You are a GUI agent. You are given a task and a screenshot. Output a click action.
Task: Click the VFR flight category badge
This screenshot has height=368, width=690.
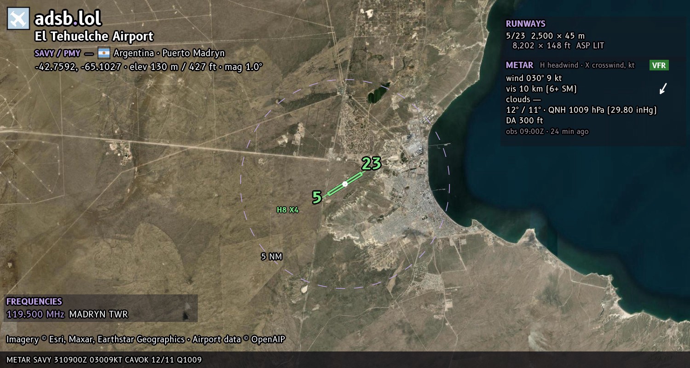pos(659,65)
